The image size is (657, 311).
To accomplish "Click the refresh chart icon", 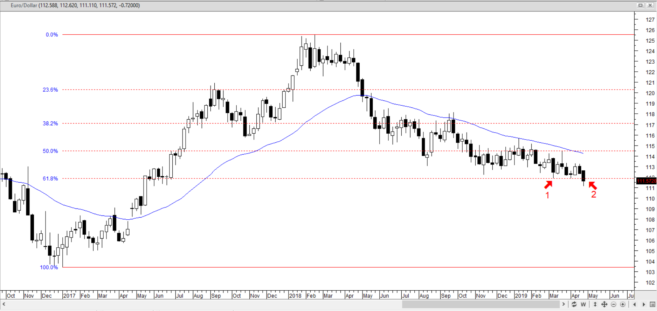I will point(574,304).
